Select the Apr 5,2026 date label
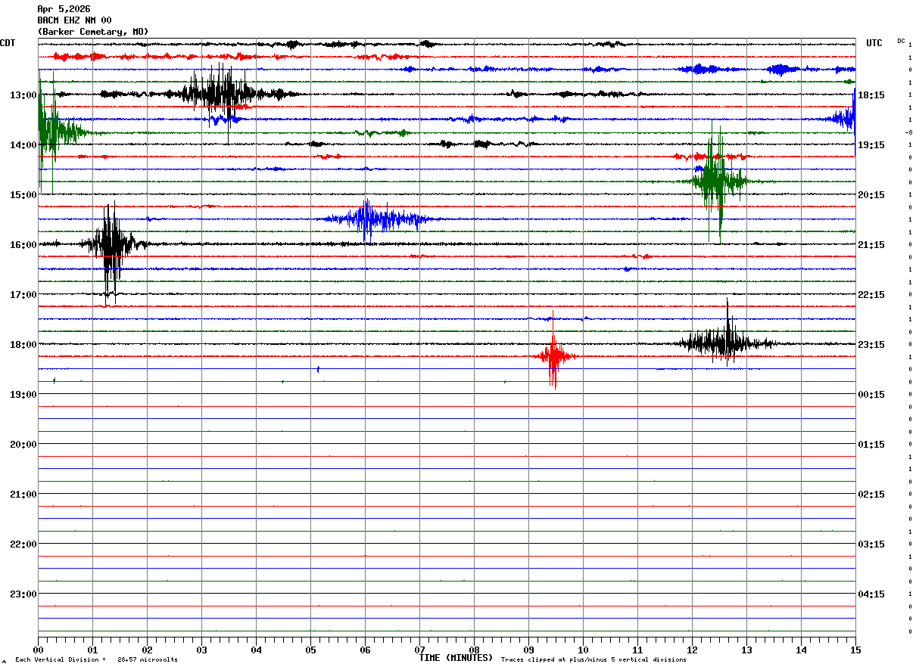916x670 pixels. tap(64, 9)
